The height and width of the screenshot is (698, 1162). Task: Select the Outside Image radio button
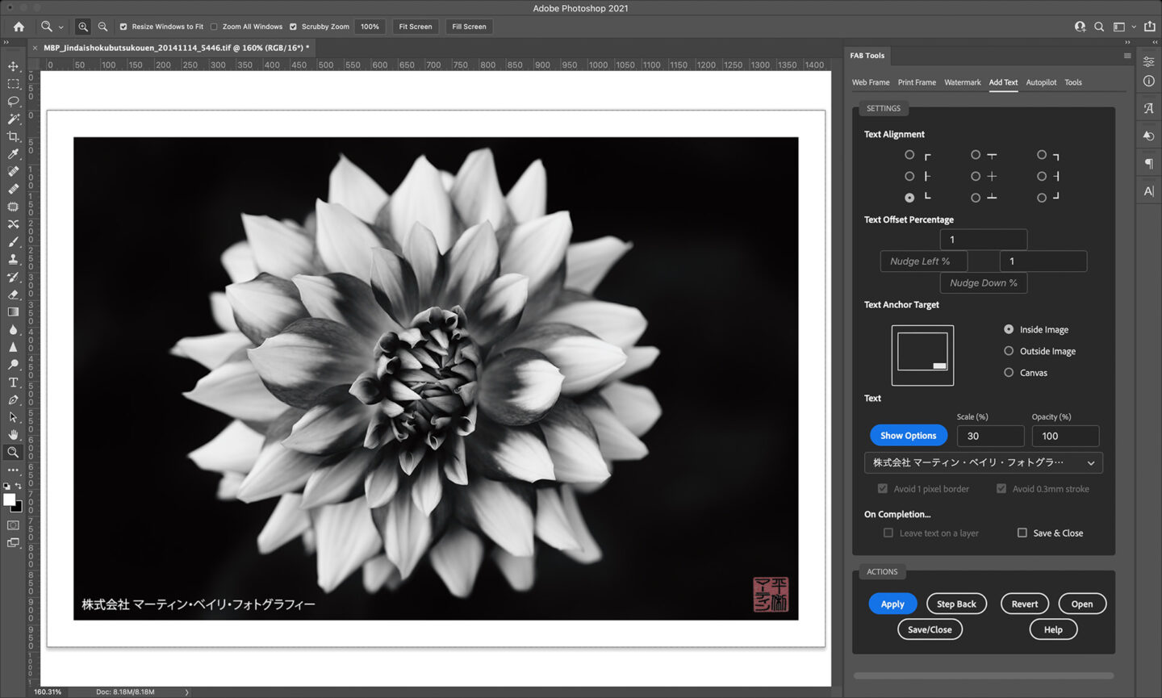(x=1009, y=351)
